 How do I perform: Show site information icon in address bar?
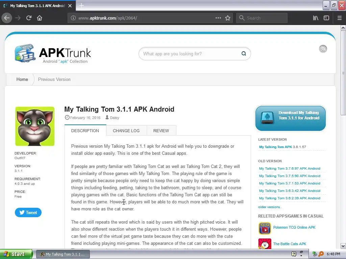(x=73, y=18)
